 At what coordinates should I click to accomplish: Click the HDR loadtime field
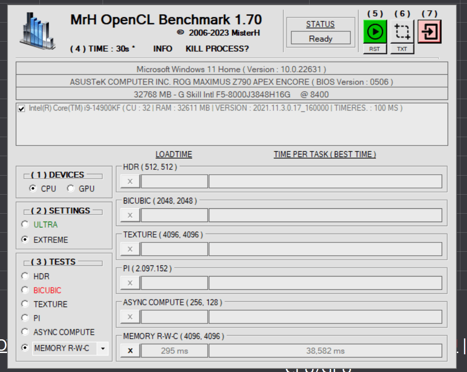(175, 181)
